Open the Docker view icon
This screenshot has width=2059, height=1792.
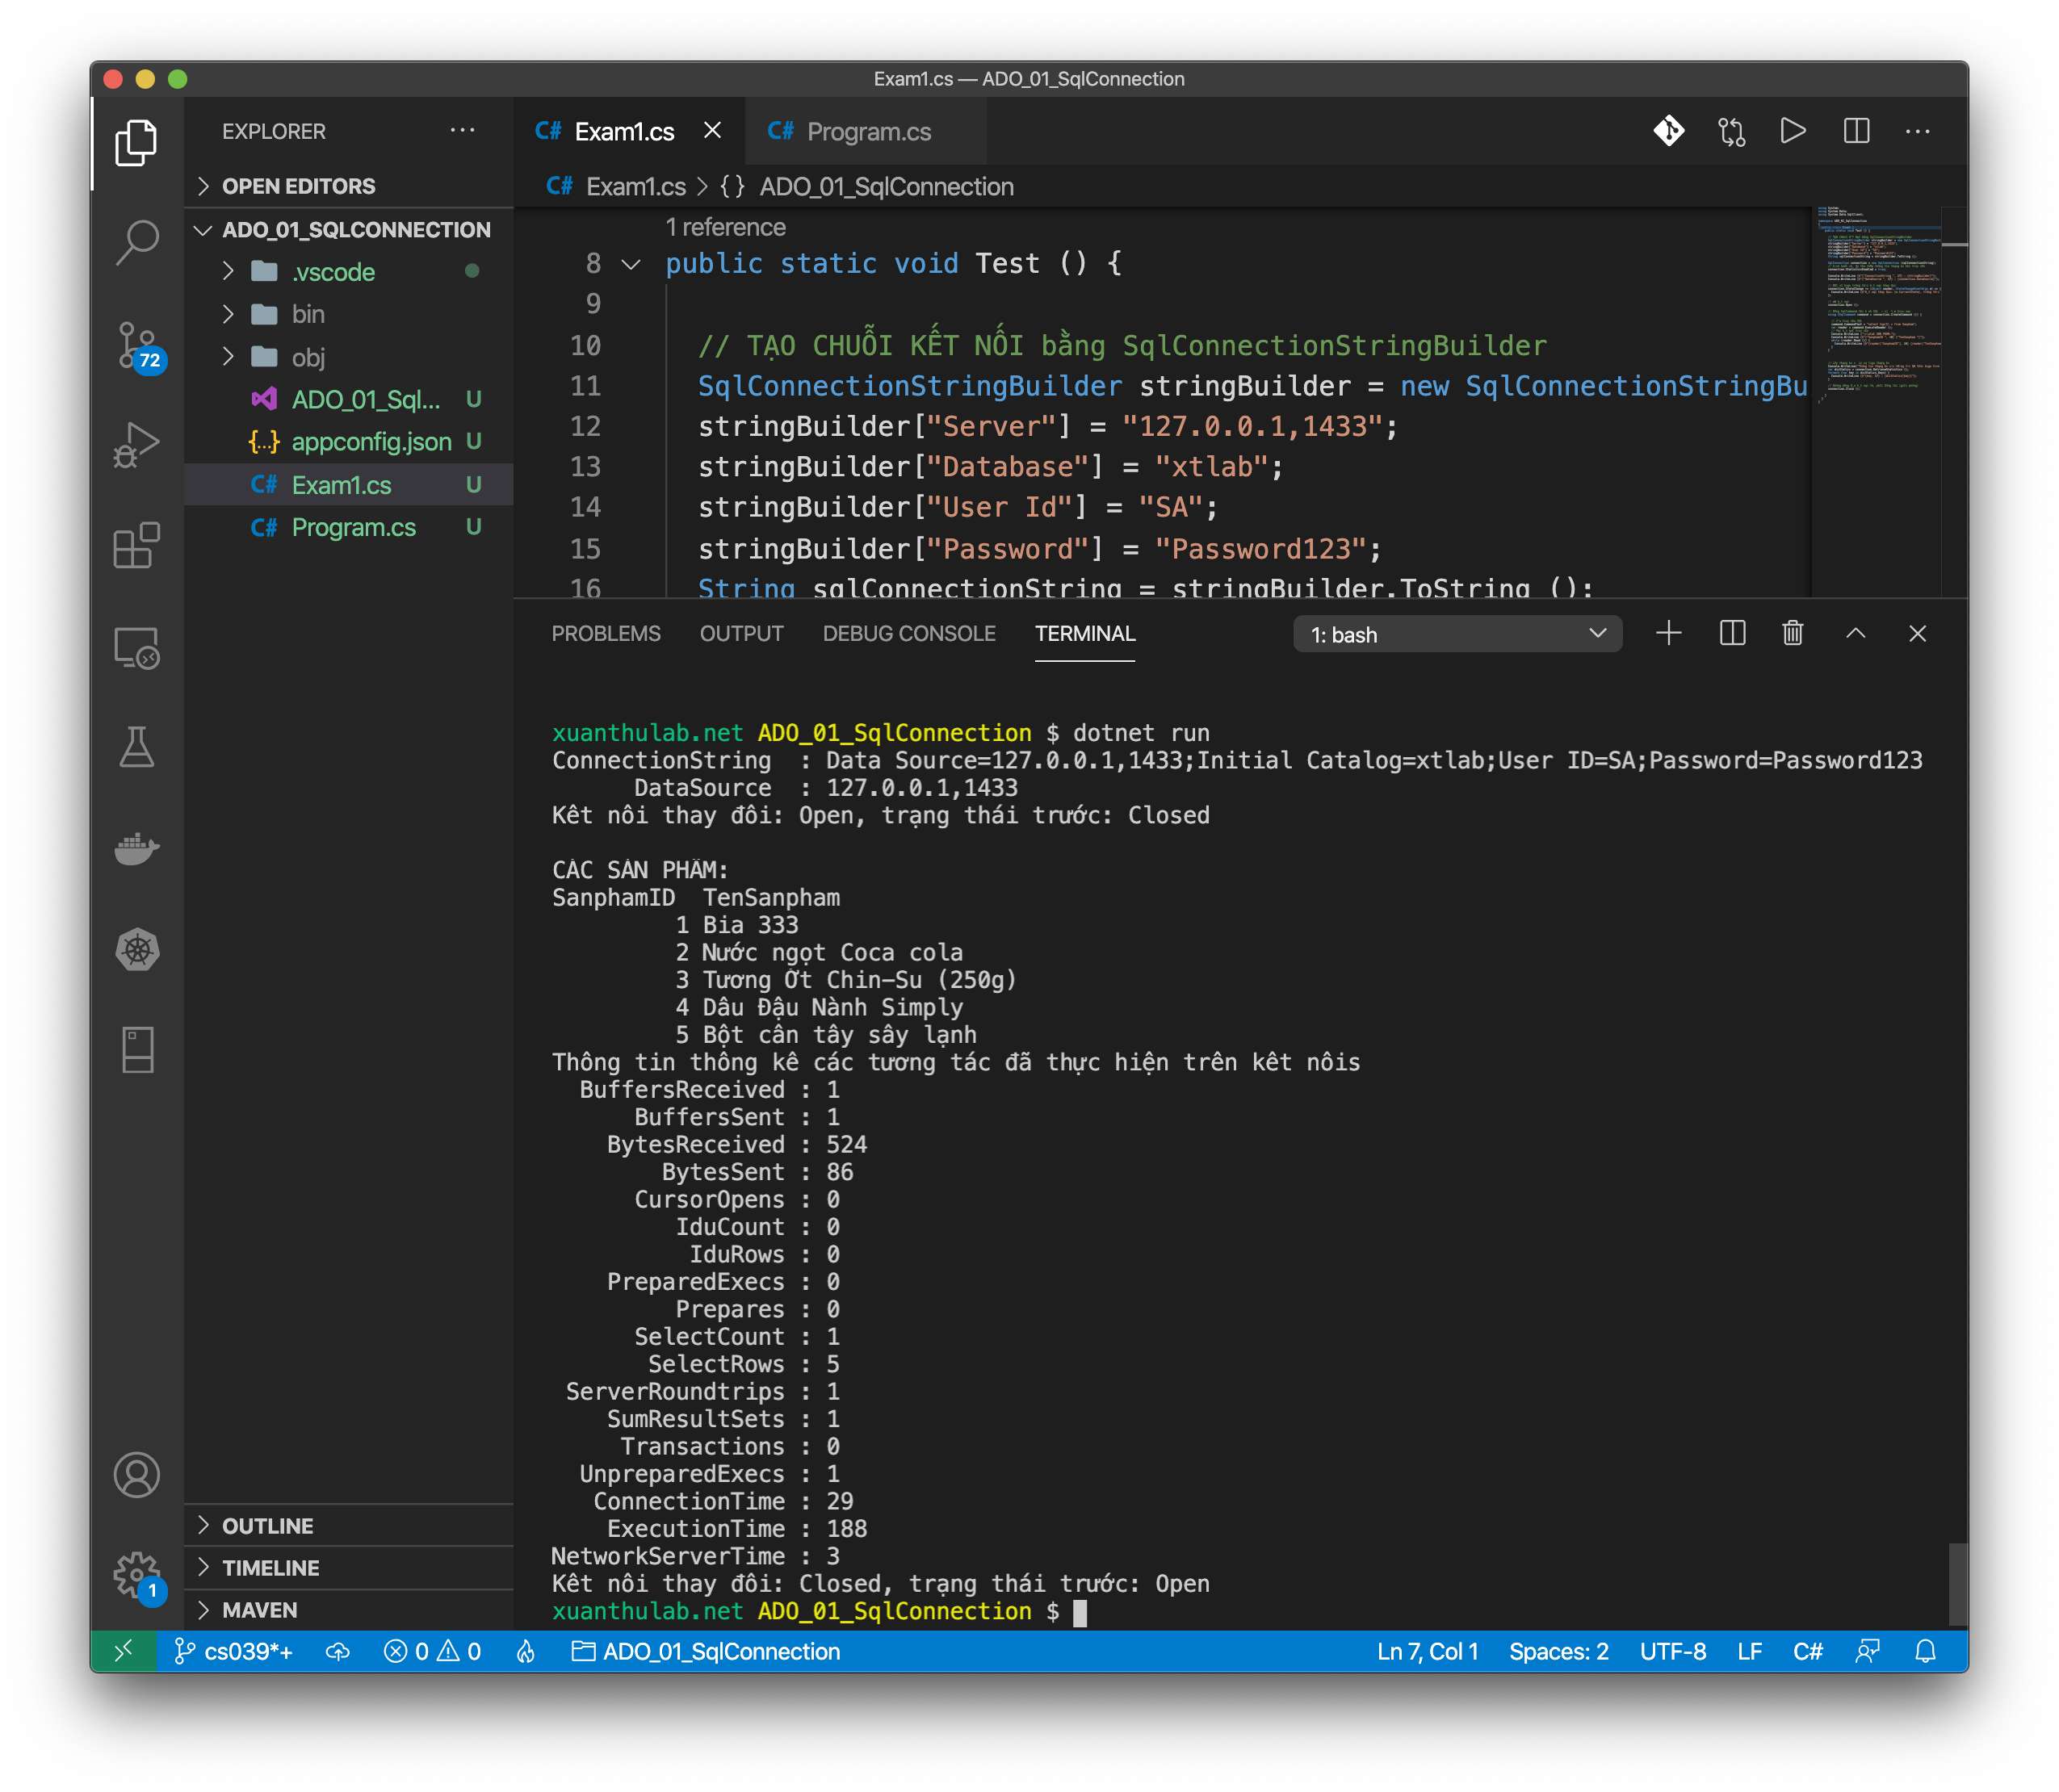(x=137, y=848)
